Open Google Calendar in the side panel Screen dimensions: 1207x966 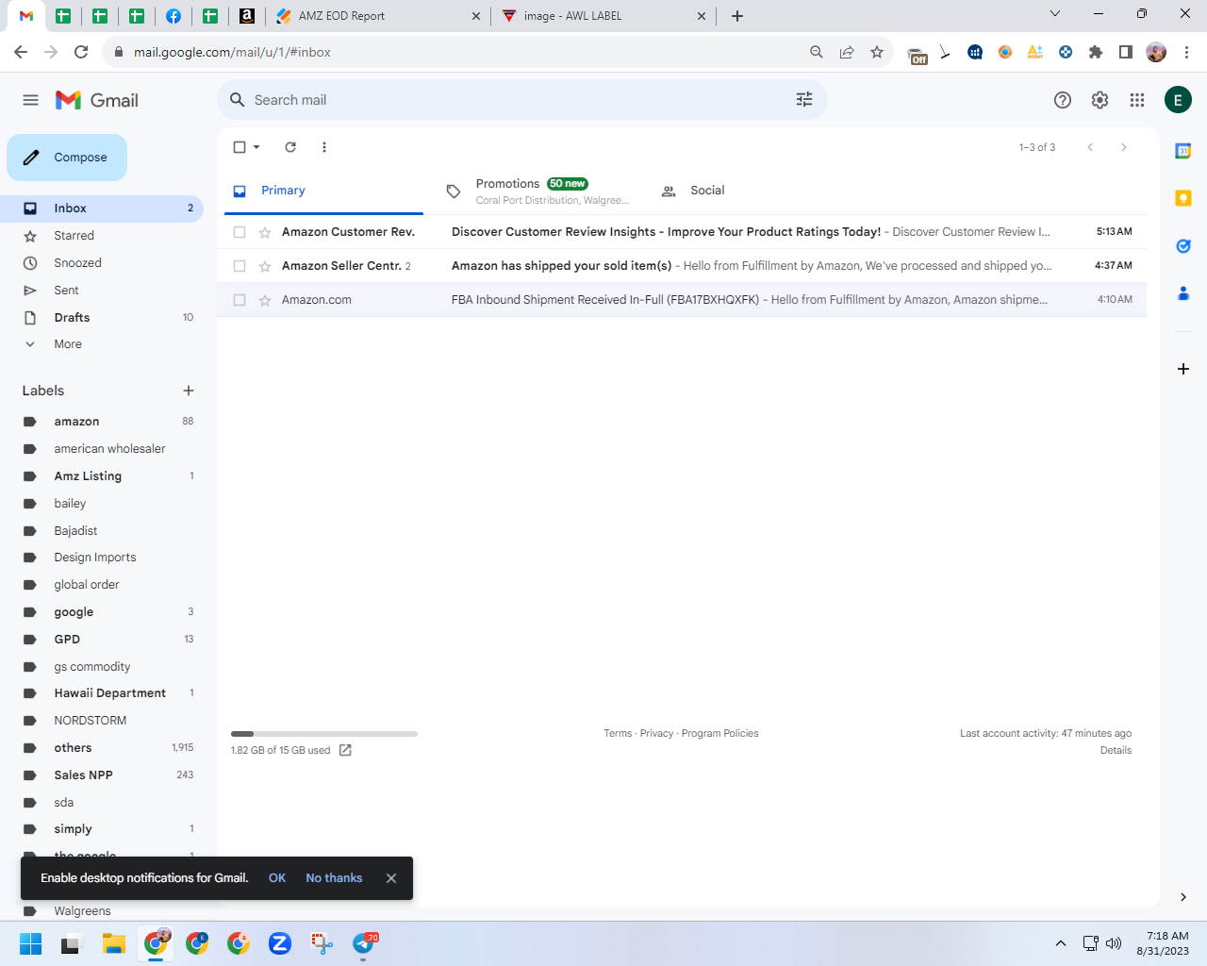click(x=1183, y=151)
